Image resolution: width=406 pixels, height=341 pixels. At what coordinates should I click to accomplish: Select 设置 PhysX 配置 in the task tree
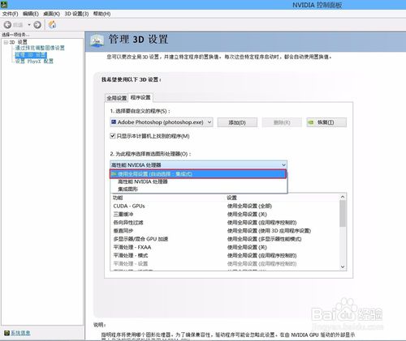pos(34,62)
